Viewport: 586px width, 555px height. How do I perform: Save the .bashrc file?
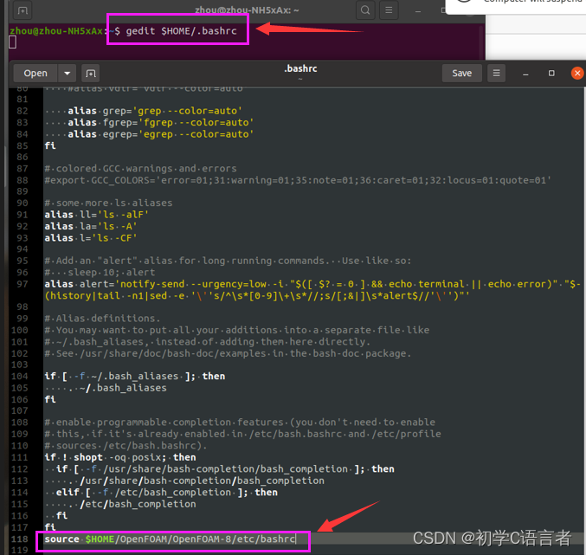(462, 73)
